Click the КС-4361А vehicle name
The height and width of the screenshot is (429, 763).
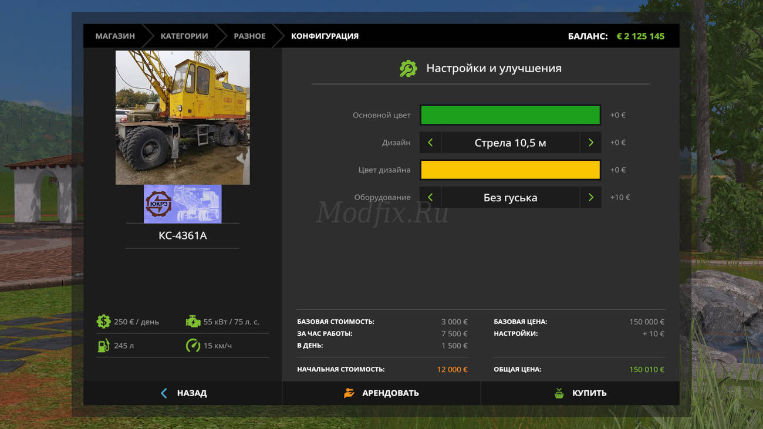coord(183,236)
